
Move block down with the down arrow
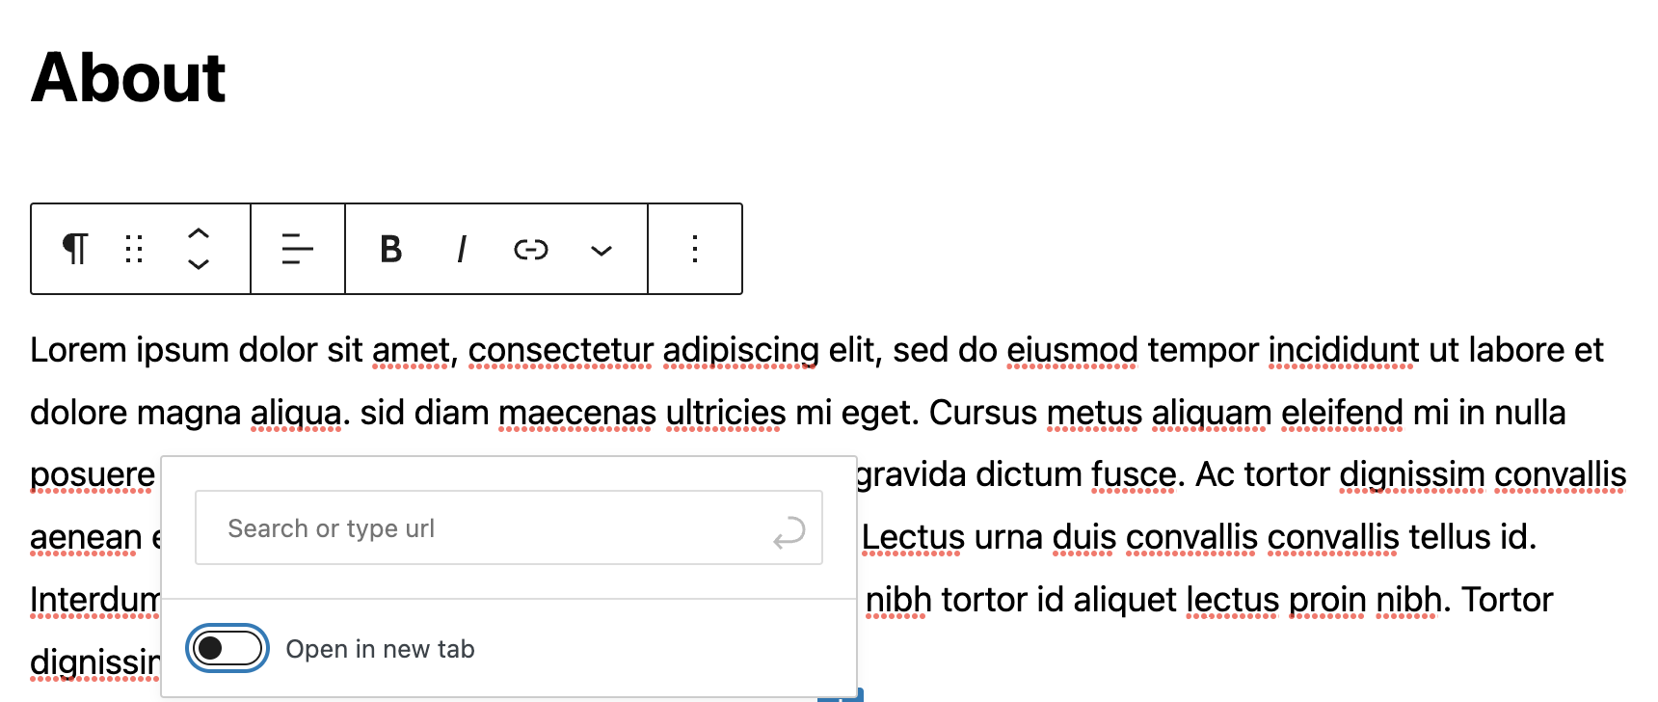point(199,264)
